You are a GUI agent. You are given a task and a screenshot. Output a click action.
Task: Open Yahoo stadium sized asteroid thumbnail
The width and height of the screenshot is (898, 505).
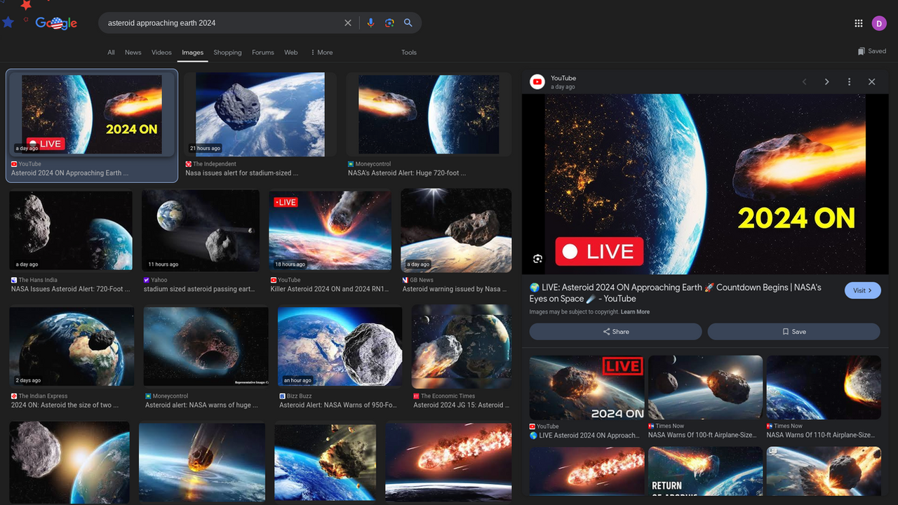(x=201, y=231)
